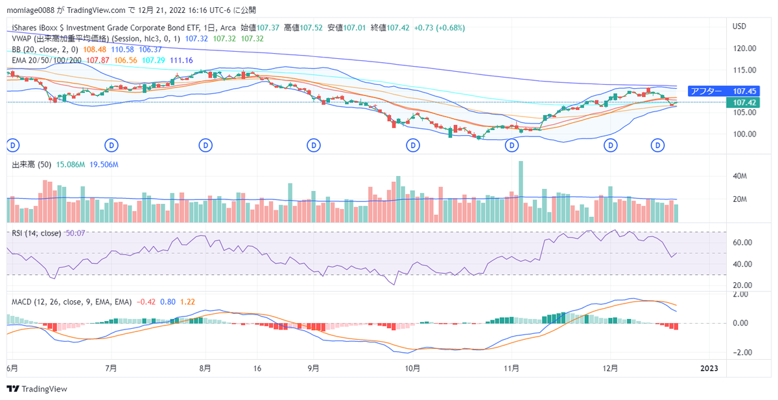
Task: Click the TradingView logo at bottom left
Action: [37, 389]
